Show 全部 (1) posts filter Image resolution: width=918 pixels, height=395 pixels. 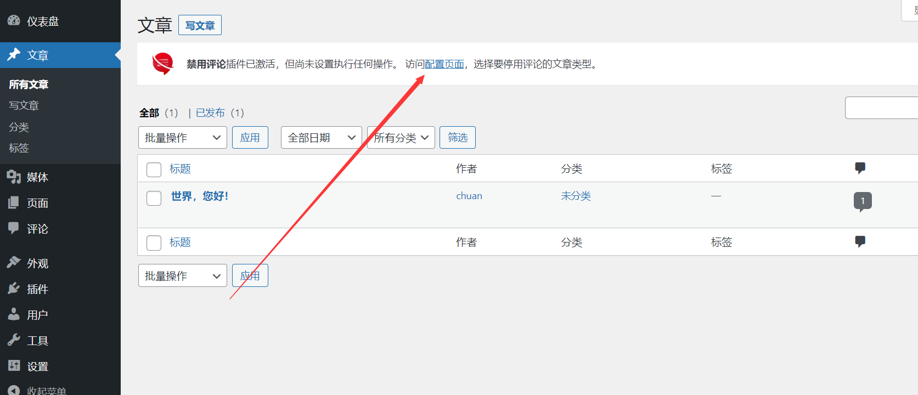tap(159, 112)
